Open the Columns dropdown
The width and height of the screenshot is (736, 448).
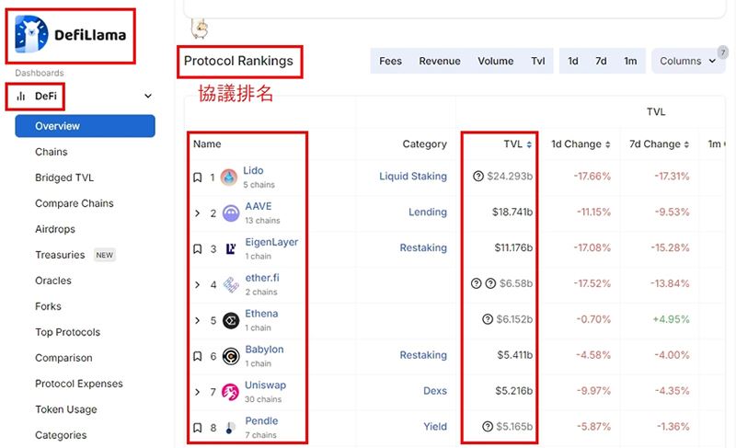[x=687, y=61]
